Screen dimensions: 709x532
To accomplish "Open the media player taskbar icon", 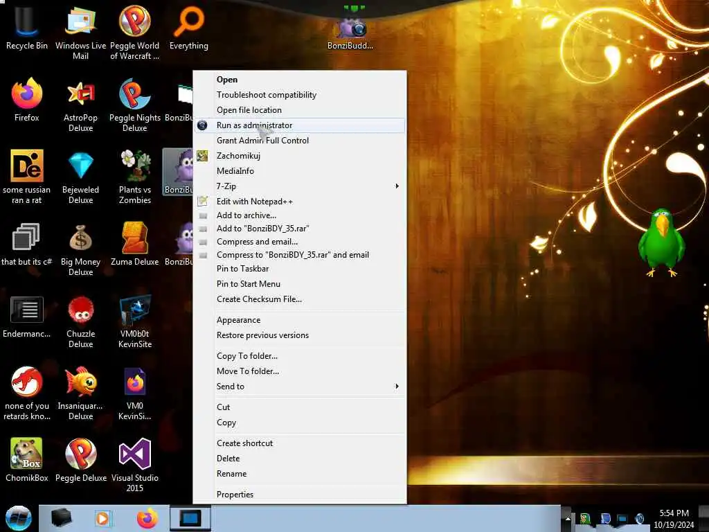I will (102, 518).
